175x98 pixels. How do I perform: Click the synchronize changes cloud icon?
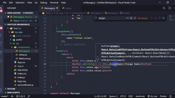click(x=12, y=96)
